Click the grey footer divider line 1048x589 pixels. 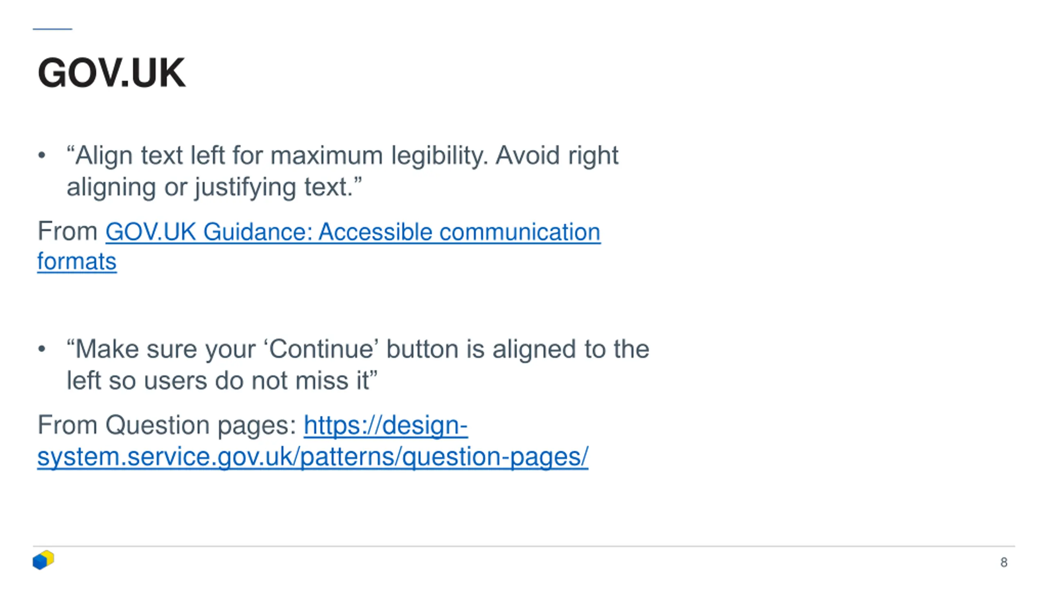click(524, 546)
